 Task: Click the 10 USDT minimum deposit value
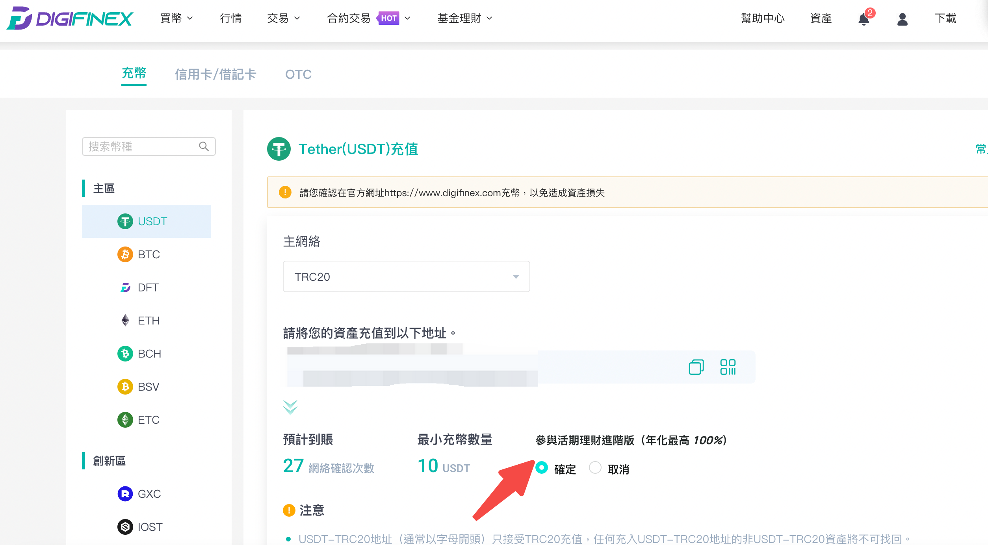pyautogui.click(x=444, y=466)
